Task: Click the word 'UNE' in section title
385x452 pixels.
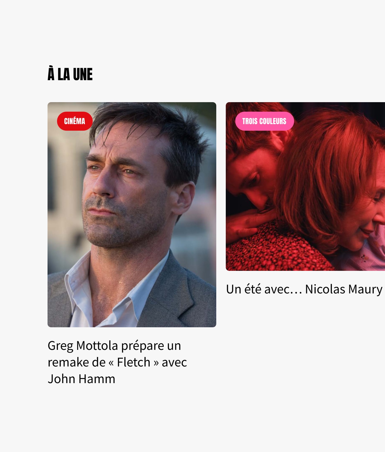Action: [x=83, y=74]
